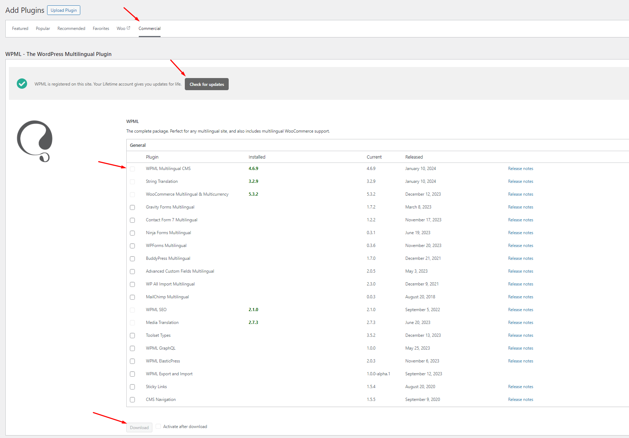The image size is (629, 438).
Task: Click installed version 3.2.9 text
Action: pyautogui.click(x=253, y=181)
